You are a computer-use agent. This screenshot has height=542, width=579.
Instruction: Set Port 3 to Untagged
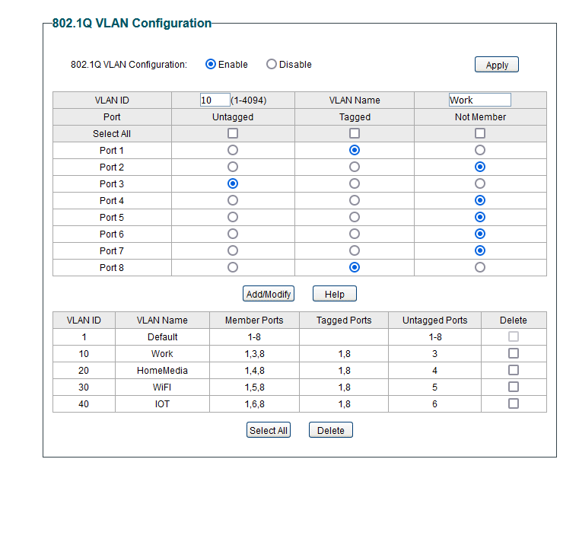click(233, 183)
